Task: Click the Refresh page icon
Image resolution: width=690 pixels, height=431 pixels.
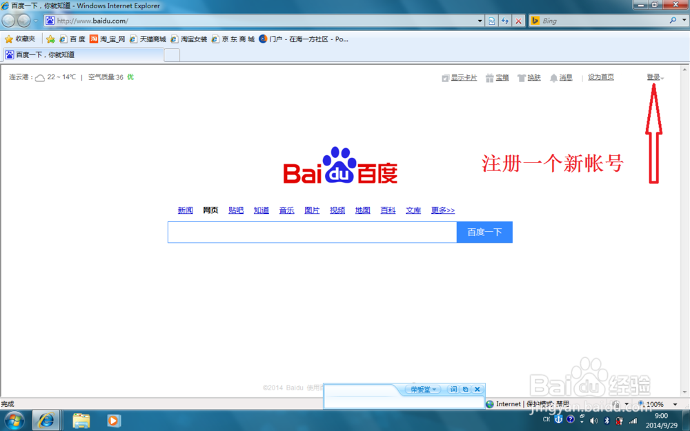Action: point(505,21)
